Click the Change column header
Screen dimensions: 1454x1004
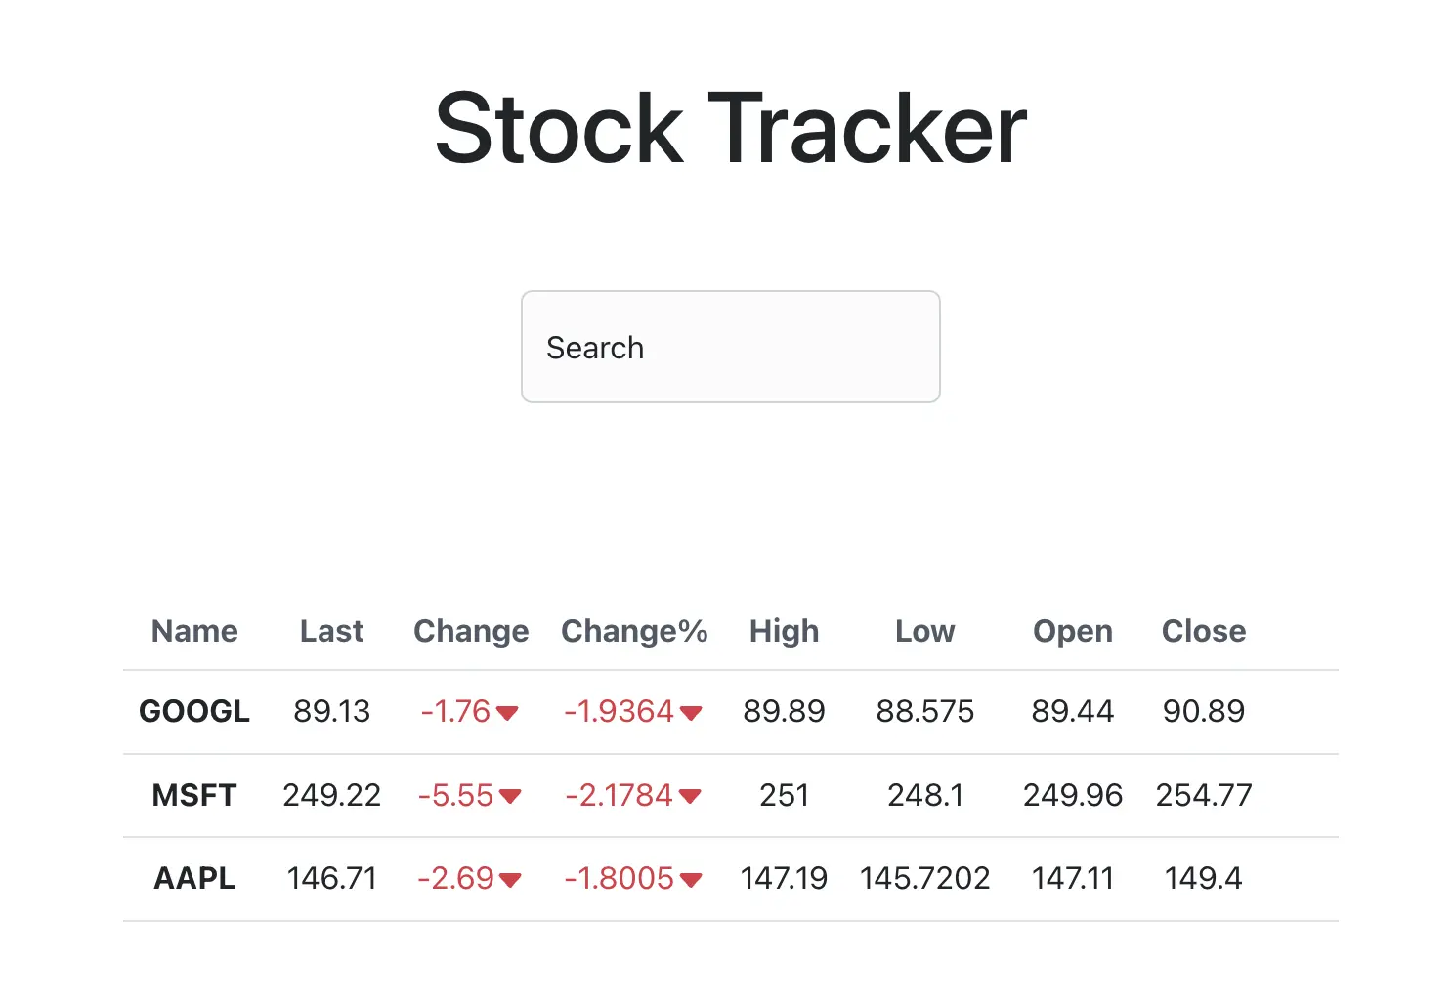(x=471, y=631)
